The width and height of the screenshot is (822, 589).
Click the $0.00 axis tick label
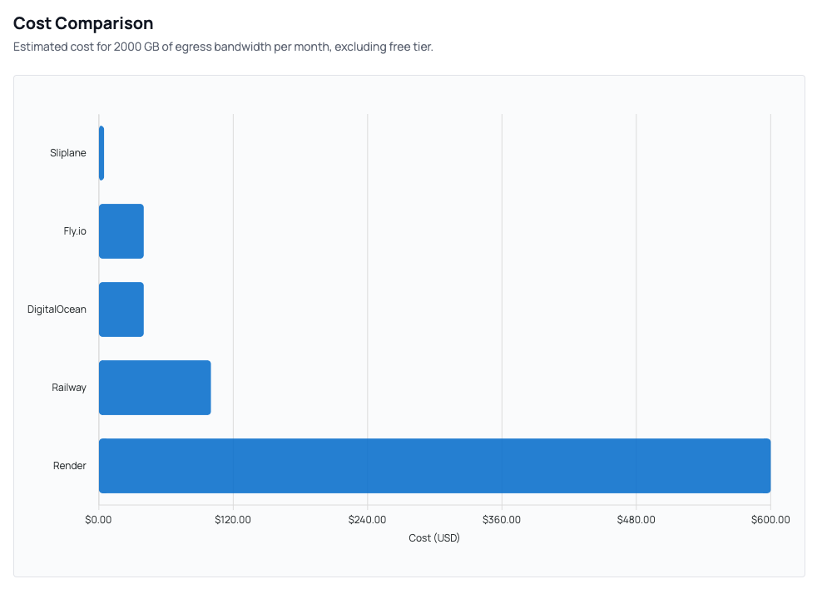tap(99, 518)
